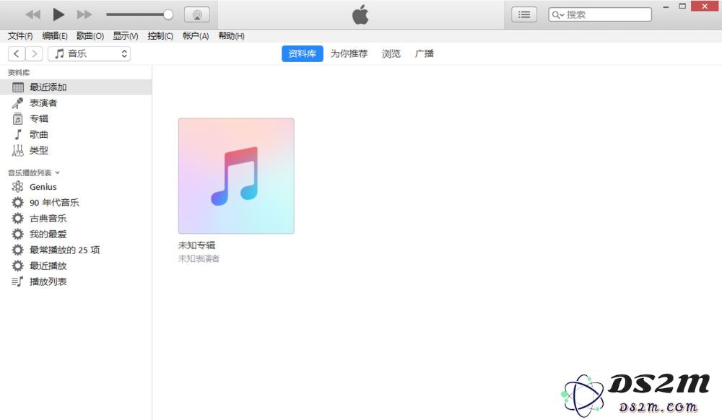Close the iTunes window
The image size is (722, 420).
(705, 6)
